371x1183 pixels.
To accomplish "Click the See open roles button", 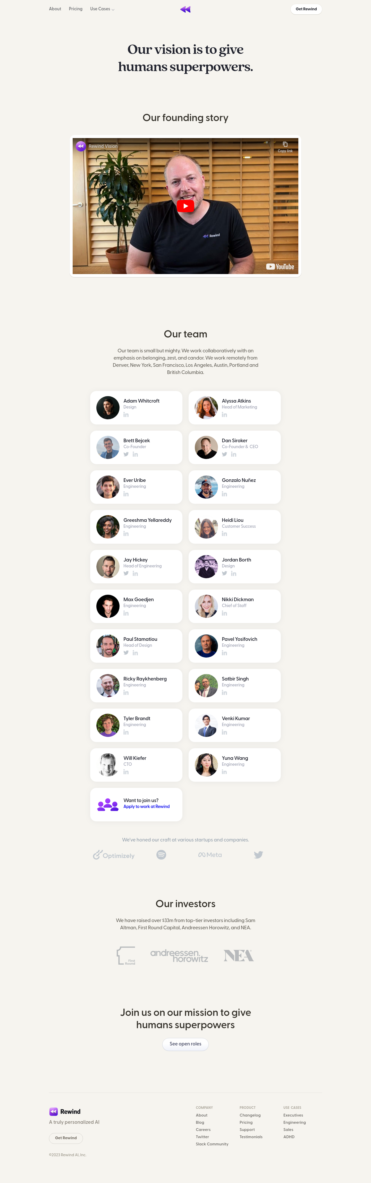I will tap(185, 1044).
